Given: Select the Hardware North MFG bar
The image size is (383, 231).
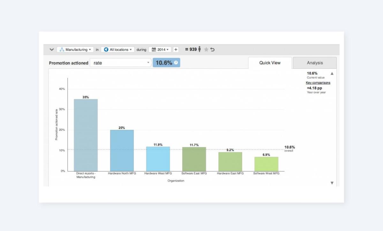Looking at the screenshot, I should pyautogui.click(x=122, y=150).
